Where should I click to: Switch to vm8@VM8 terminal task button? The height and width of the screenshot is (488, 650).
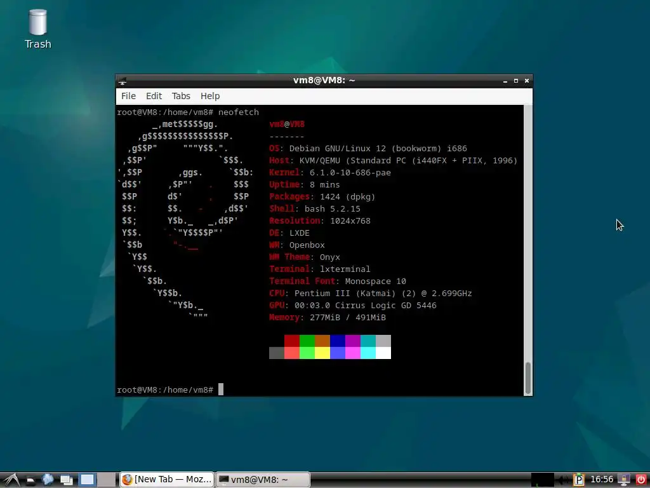click(x=263, y=480)
